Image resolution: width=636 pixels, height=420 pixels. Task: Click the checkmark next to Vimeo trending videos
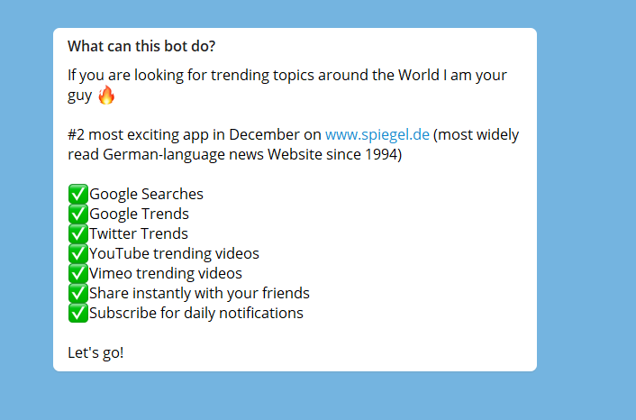pos(77,273)
